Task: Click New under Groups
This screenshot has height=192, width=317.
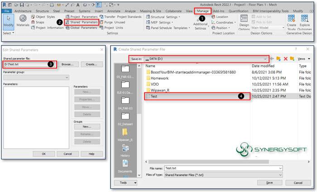Action: click(87, 126)
